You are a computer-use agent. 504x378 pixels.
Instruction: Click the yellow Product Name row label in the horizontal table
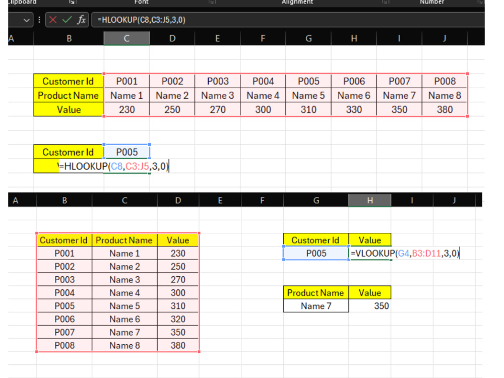coord(69,95)
